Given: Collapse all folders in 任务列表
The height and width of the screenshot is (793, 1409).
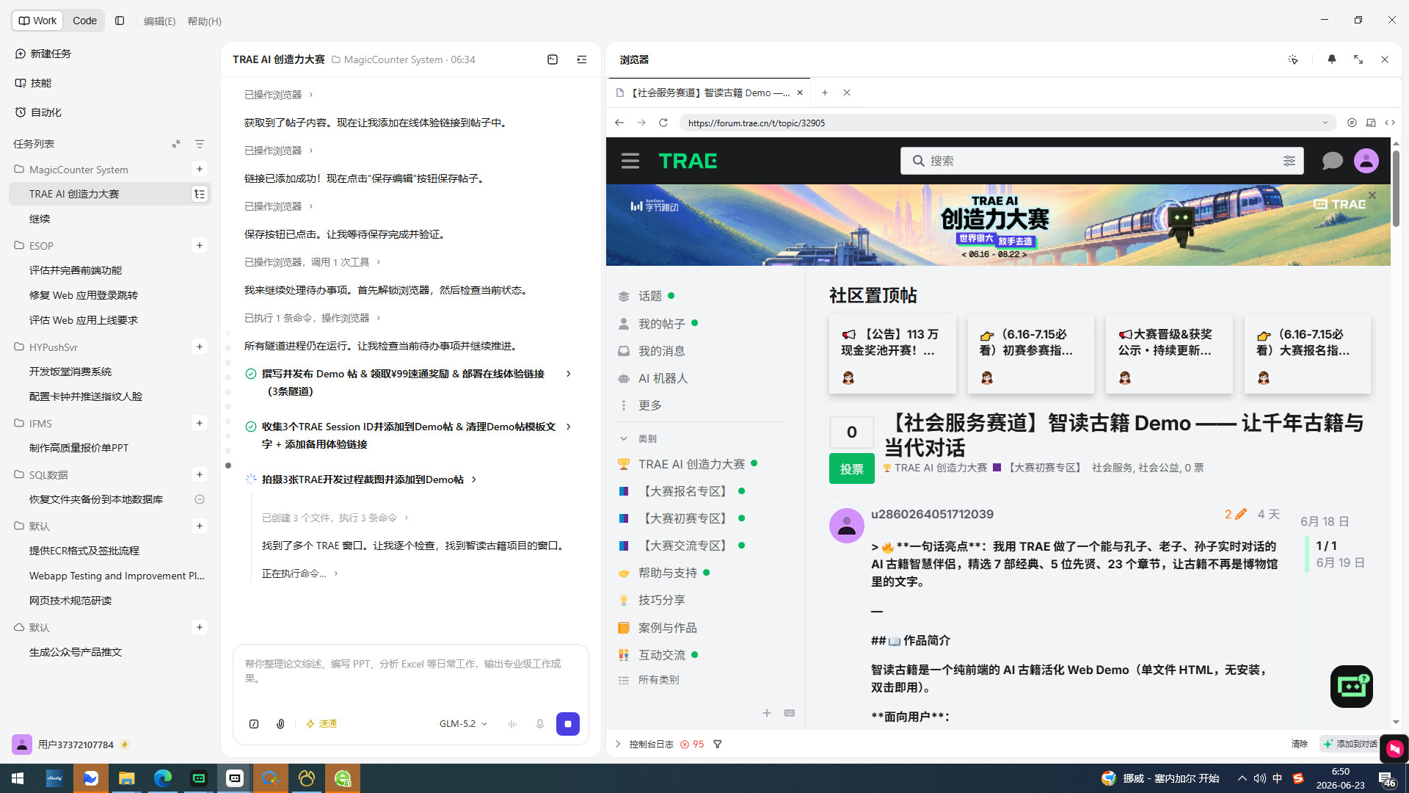Looking at the screenshot, I should [x=176, y=144].
